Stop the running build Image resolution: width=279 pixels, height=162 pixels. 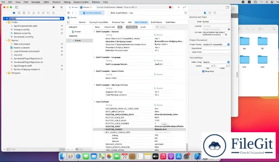tap(61, 7)
